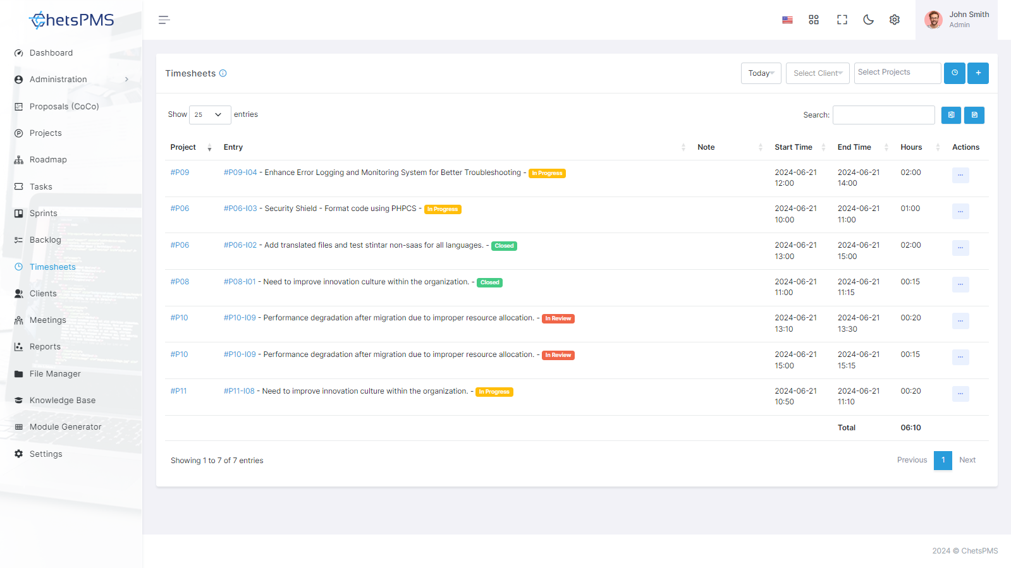Sort table by Project column
The width and height of the screenshot is (1011, 568).
[x=191, y=147]
